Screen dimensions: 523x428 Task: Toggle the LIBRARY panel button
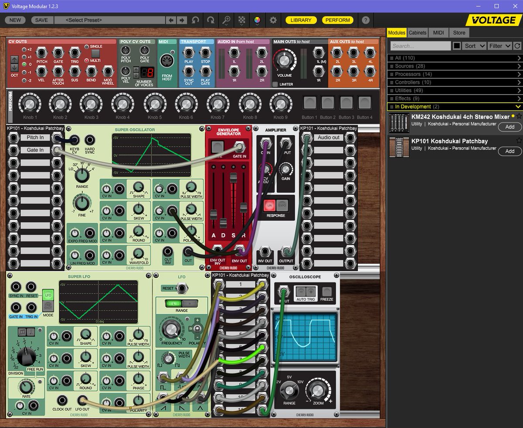[301, 20]
